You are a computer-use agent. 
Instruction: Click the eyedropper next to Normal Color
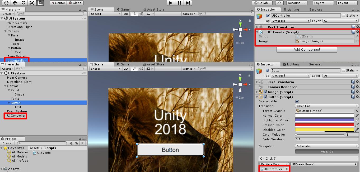click(x=357, y=116)
